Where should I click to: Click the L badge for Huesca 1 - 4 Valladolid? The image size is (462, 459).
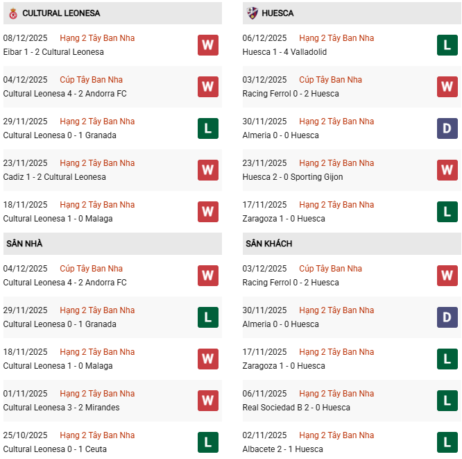coord(447,45)
